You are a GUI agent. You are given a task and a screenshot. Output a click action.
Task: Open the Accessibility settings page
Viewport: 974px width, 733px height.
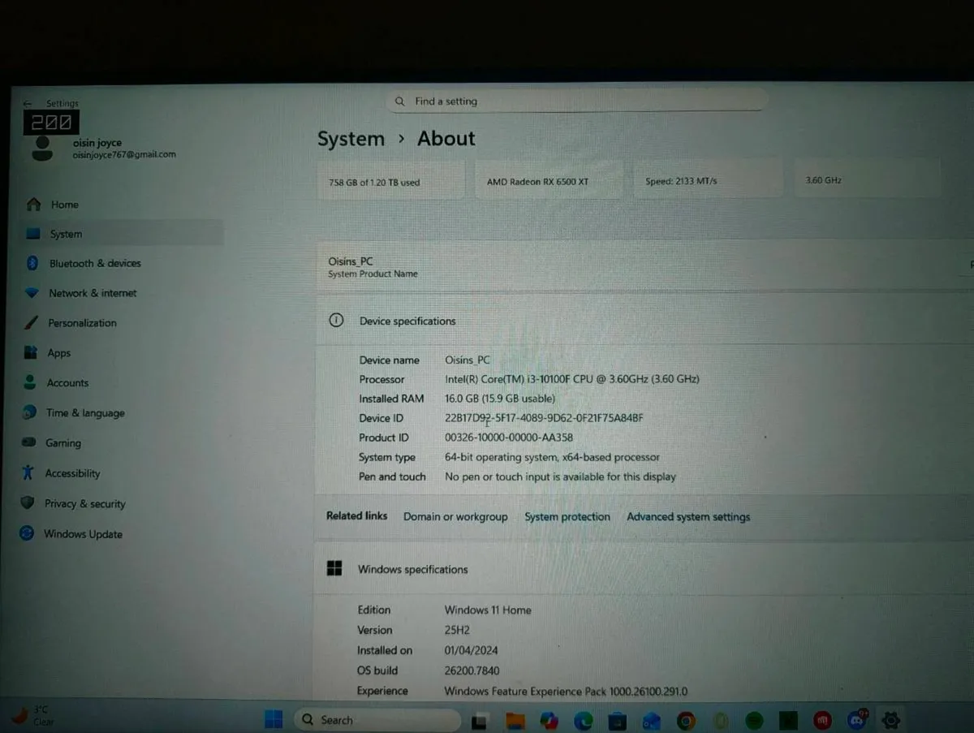72,474
